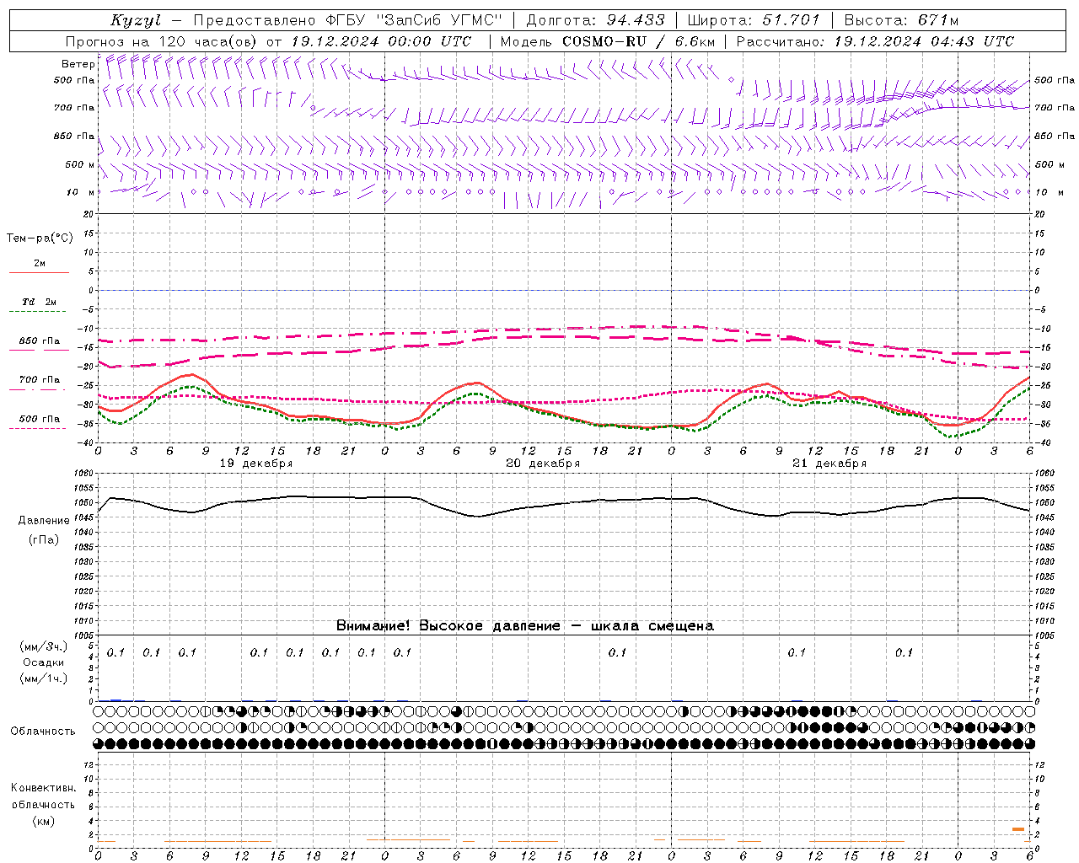
Task: Click forecast start time 19.12.2024 00:00 UTC
Action: (381, 41)
